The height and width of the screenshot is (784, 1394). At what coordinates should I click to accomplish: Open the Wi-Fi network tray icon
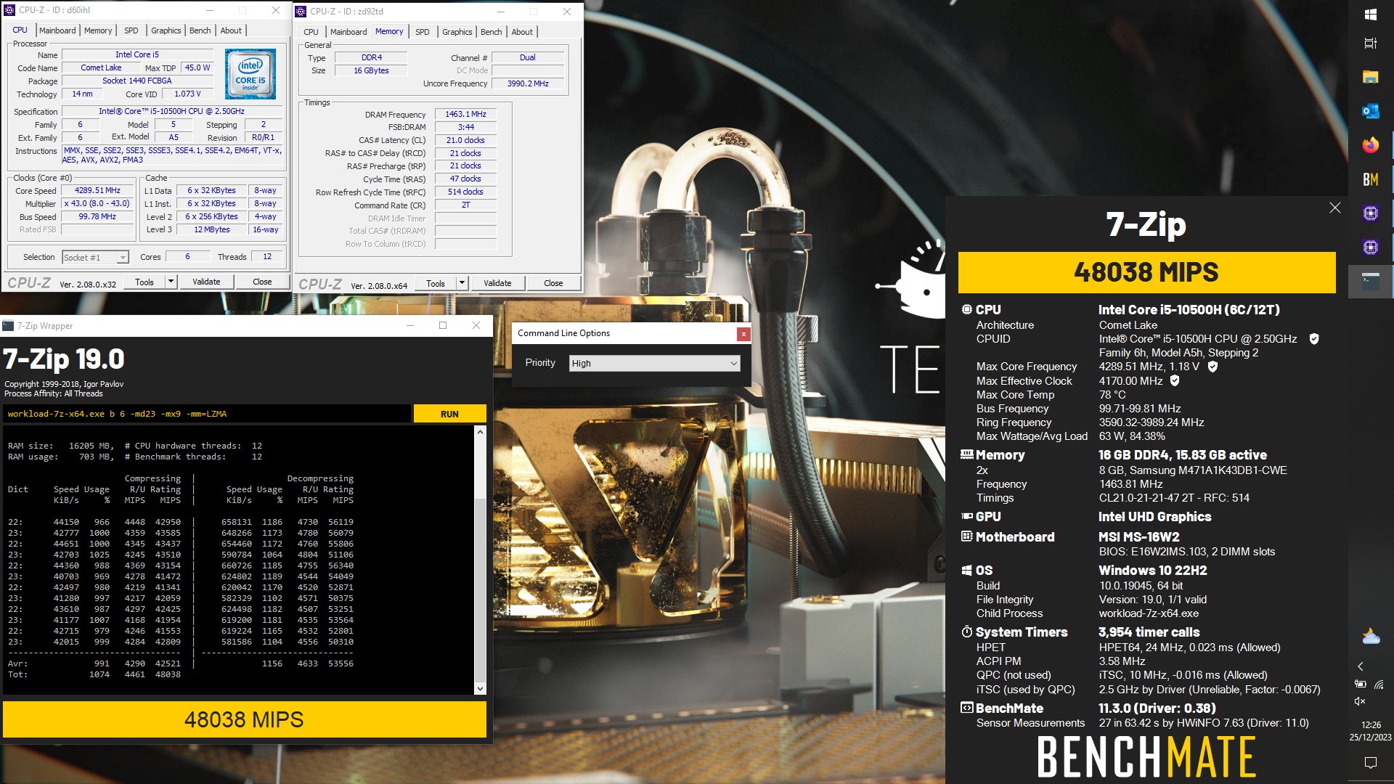coord(1379,684)
